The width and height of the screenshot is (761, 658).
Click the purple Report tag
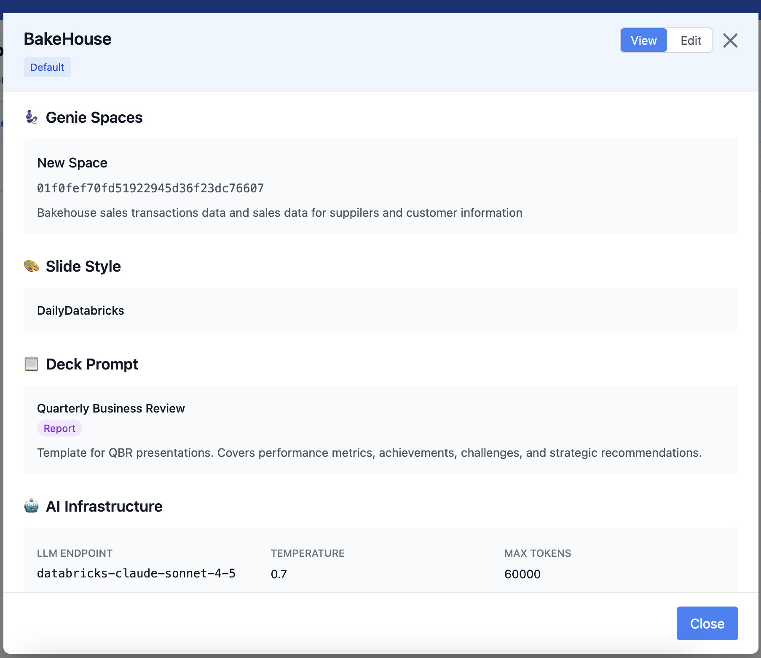59,429
